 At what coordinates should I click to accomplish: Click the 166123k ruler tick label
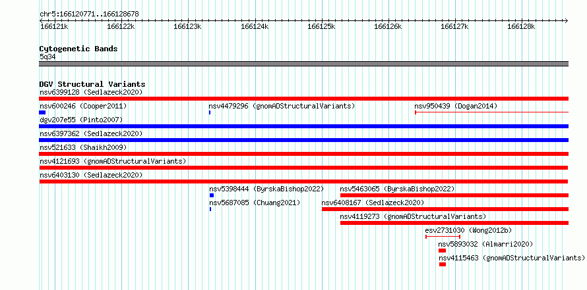click(188, 26)
